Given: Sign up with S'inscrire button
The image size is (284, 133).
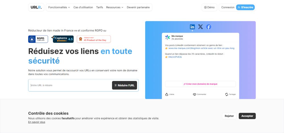Looking at the screenshot, I should coord(245,7).
